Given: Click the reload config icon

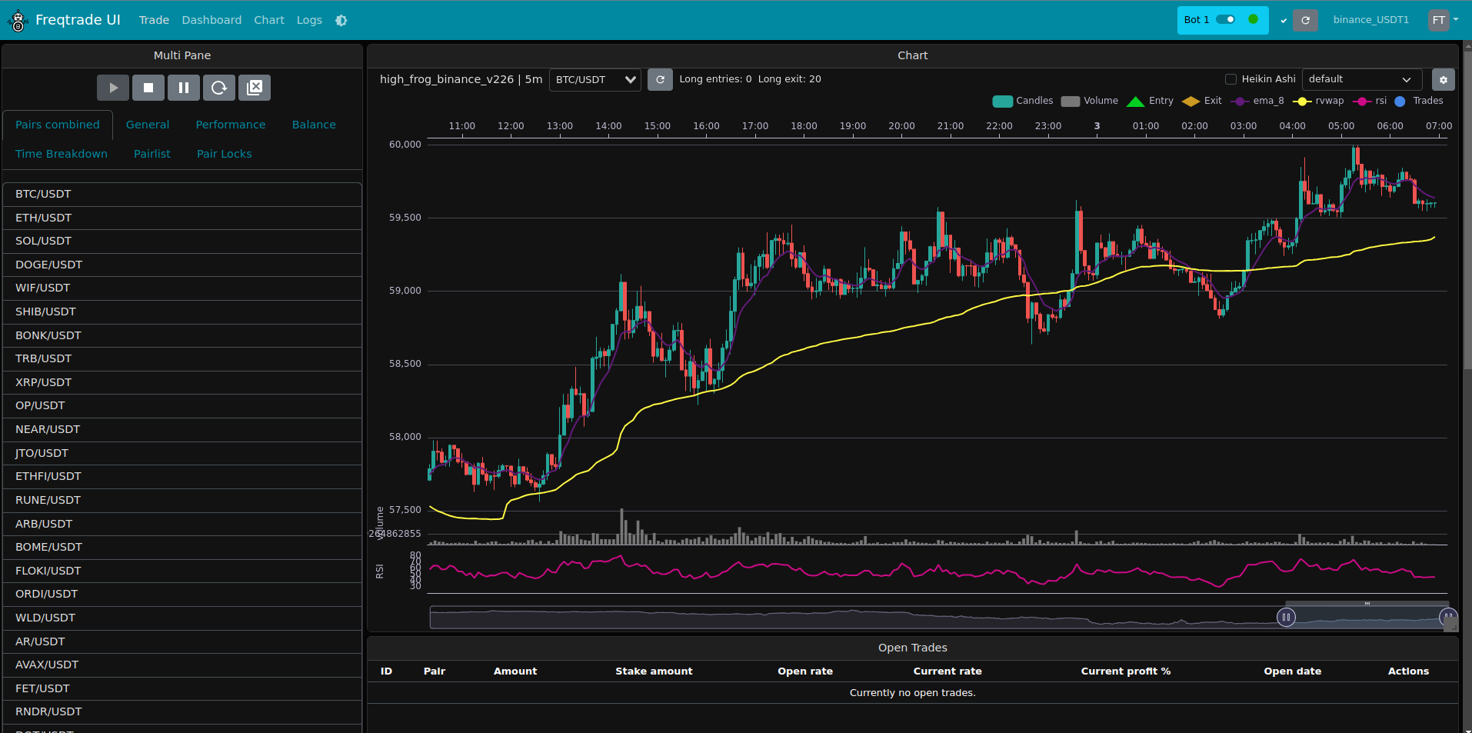Looking at the screenshot, I should tap(219, 88).
